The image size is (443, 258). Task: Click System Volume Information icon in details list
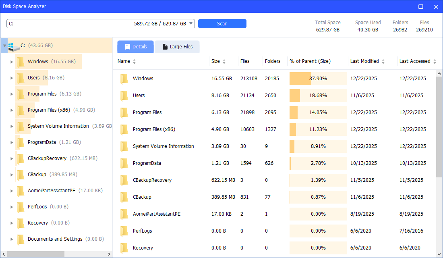click(x=124, y=147)
